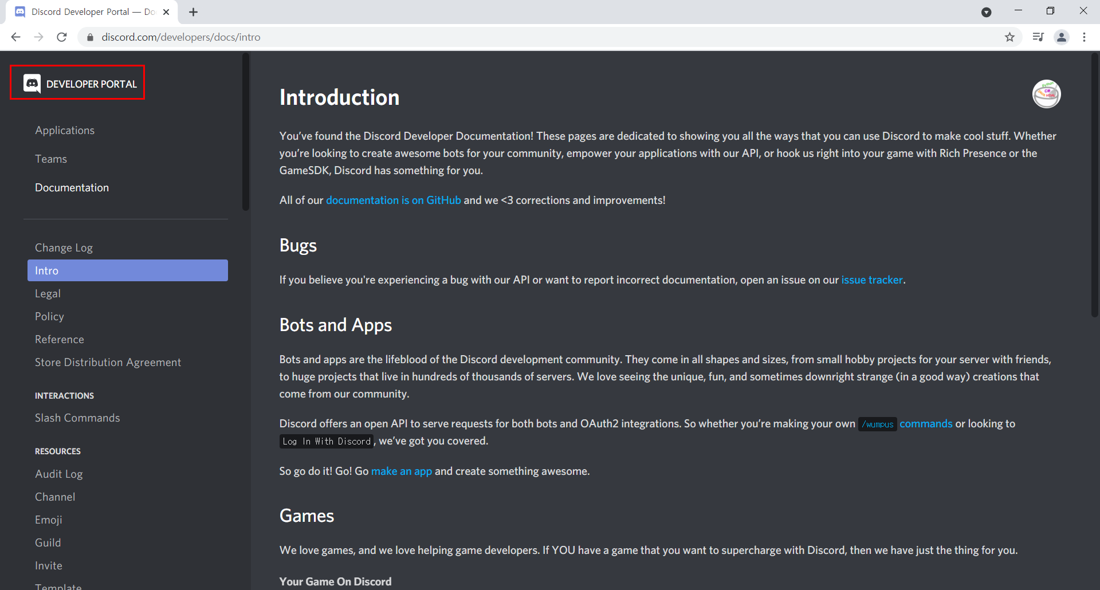Select the Intro docs entry
This screenshot has height=590, width=1100.
[128, 270]
